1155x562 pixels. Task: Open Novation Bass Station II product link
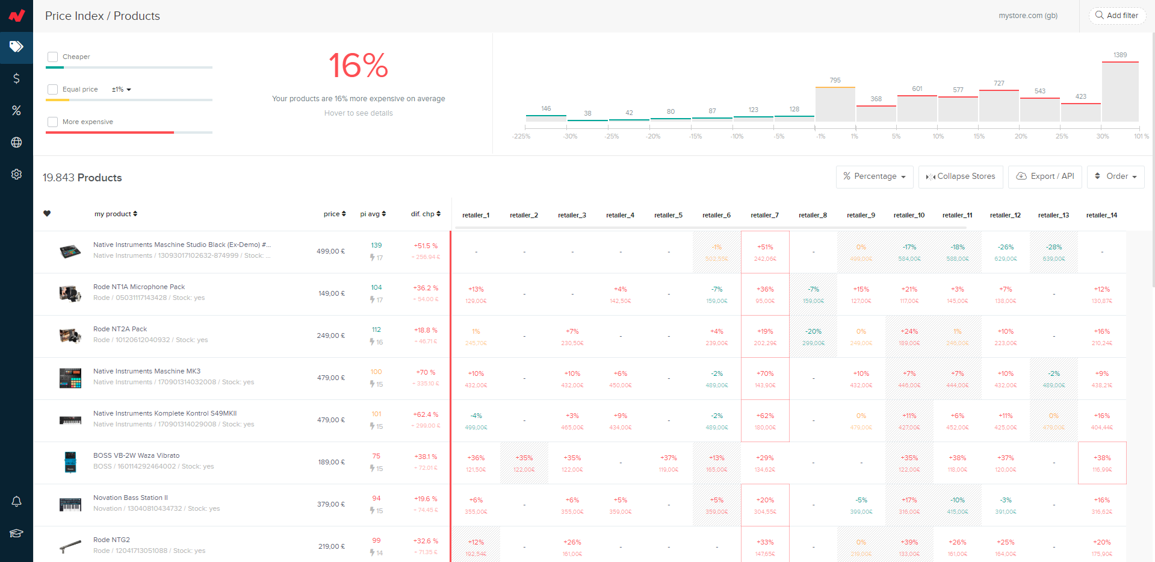(x=131, y=498)
